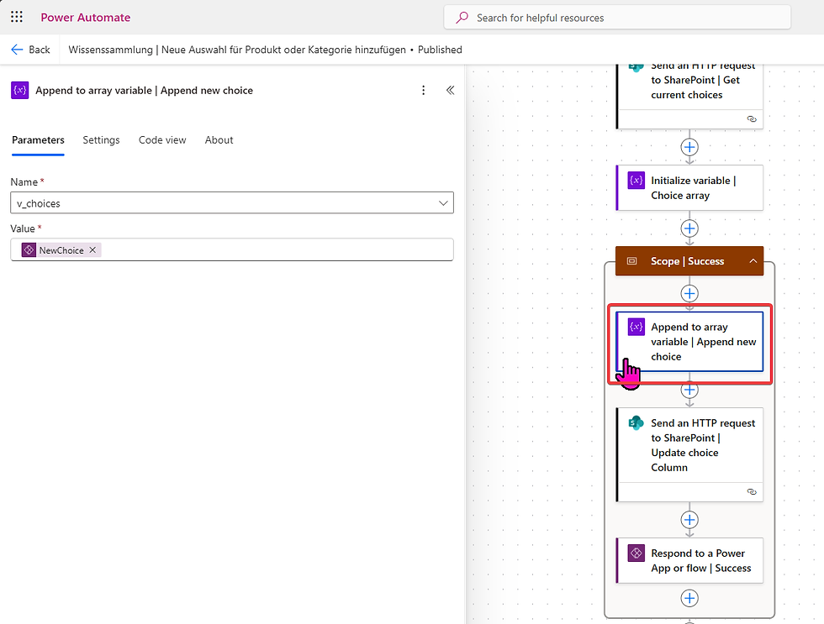This screenshot has height=624, width=824.
Task: Open the Name dropdown with v_choices
Action: 232,203
